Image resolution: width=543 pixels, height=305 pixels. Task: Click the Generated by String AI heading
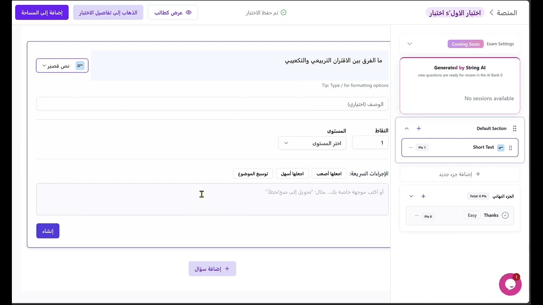click(460, 68)
